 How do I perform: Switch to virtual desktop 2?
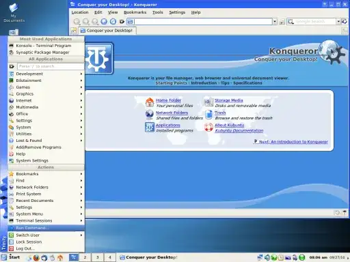point(85,257)
